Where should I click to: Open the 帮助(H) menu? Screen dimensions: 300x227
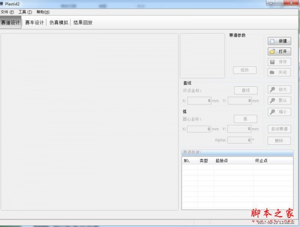[43, 12]
